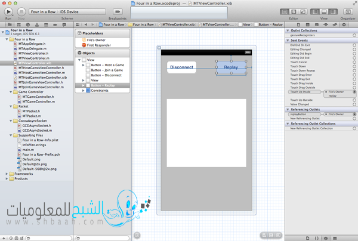The image size is (358, 241).
Task: Show the Symbol navigator
Action: click(18, 24)
